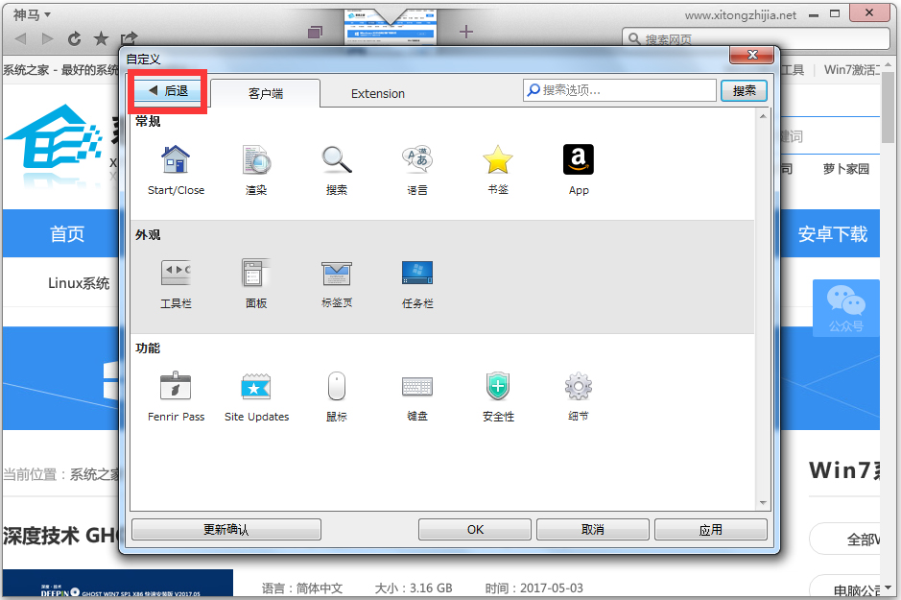Click the browser bookmark star icon
This screenshot has height=600, width=901.
pos(101,38)
